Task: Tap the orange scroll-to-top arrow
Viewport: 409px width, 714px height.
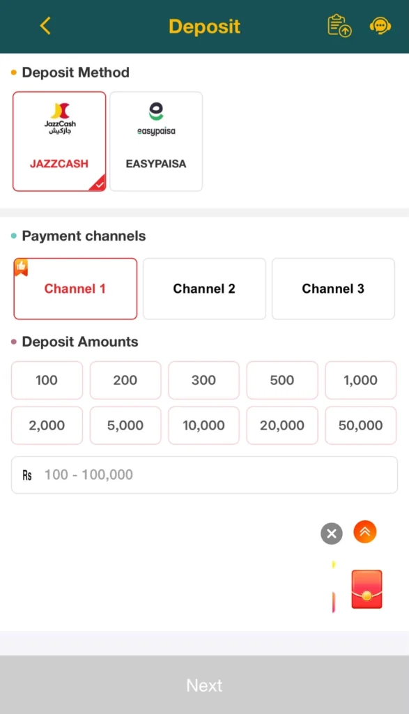Action: pos(365,532)
